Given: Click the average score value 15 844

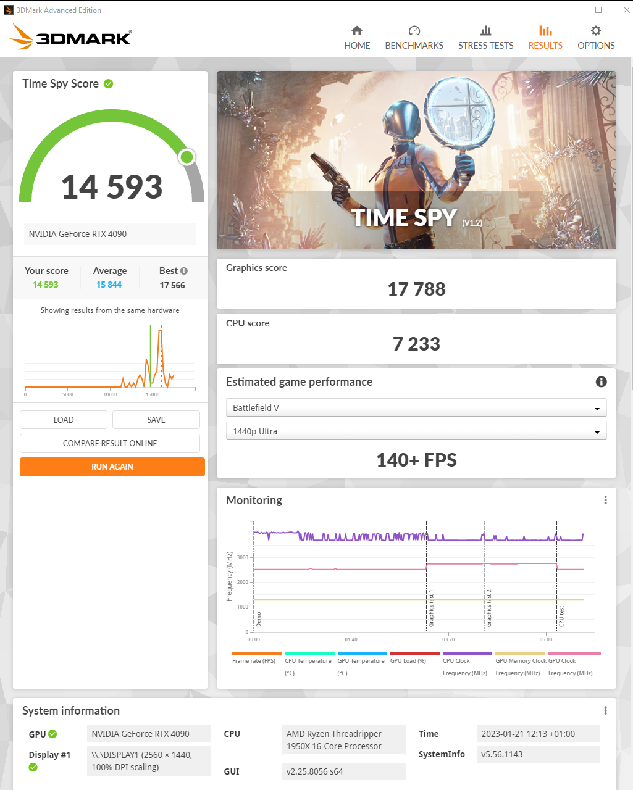Looking at the screenshot, I should 109,285.
